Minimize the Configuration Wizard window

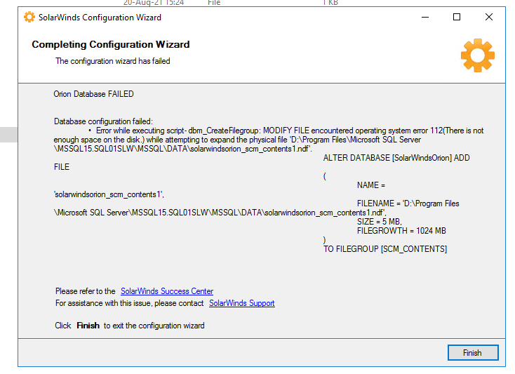click(x=425, y=17)
